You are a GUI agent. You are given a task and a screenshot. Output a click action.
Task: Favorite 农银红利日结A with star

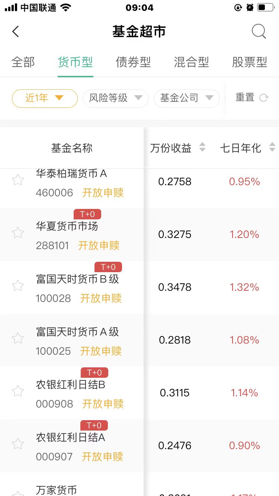(18, 444)
